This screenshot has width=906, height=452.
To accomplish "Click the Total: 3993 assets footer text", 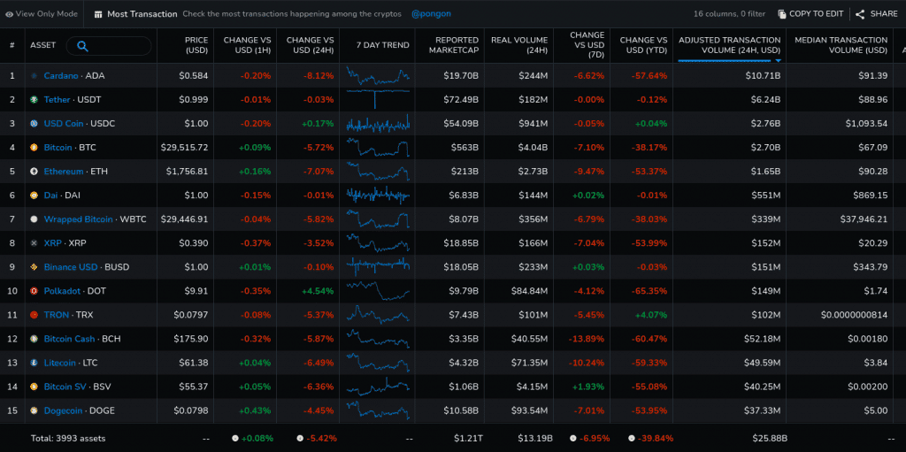I will (x=68, y=439).
